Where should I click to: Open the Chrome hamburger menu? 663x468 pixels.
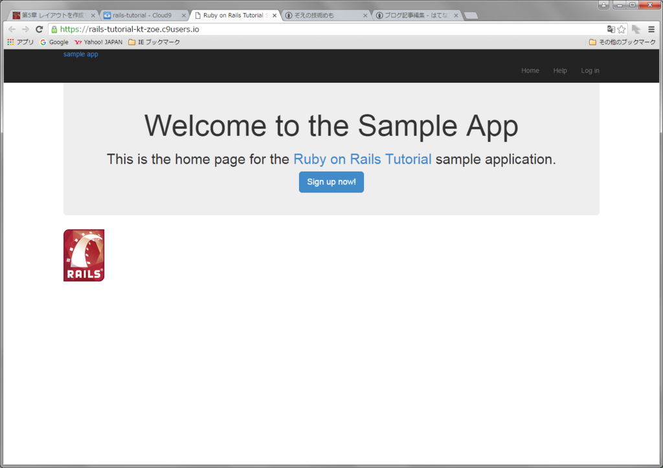coord(651,29)
